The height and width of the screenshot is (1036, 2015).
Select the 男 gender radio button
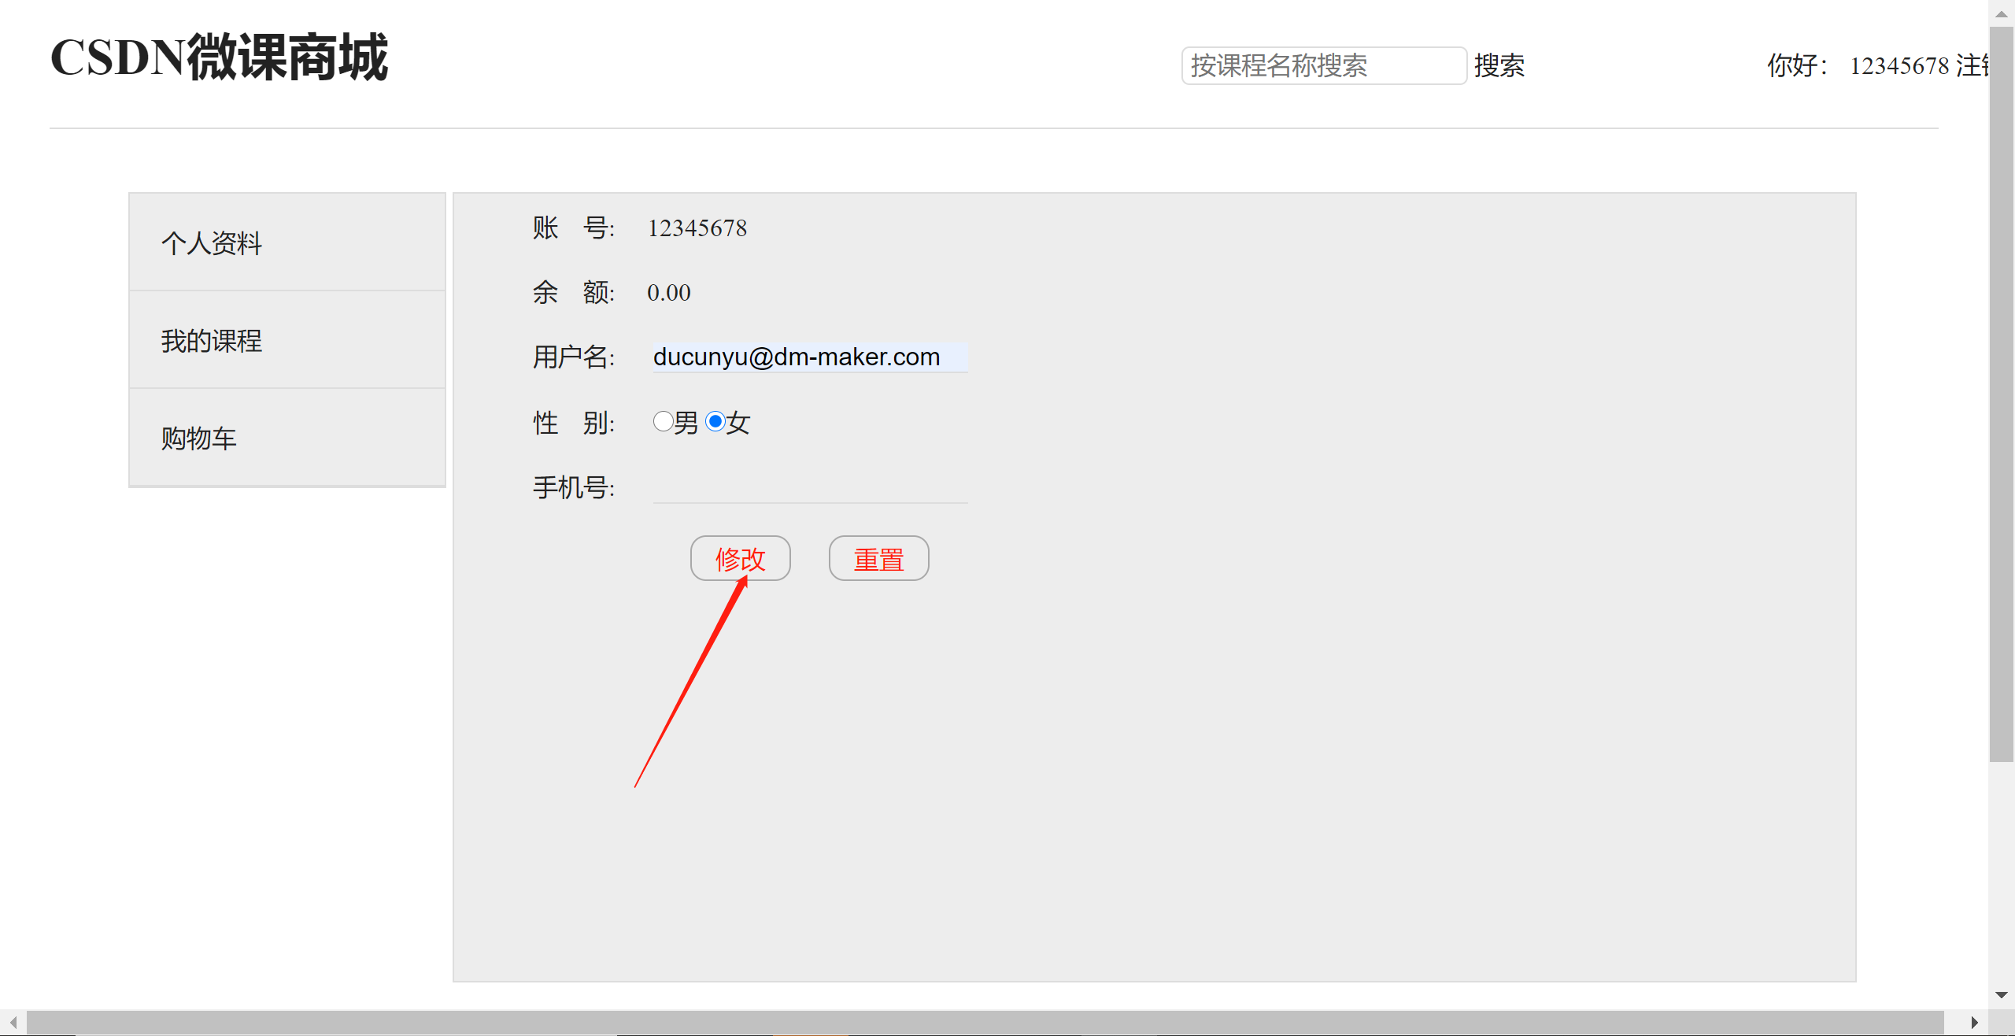(663, 422)
